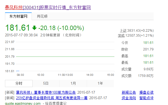
Task: Show the 1月 chart view
Action: click(73, 83)
